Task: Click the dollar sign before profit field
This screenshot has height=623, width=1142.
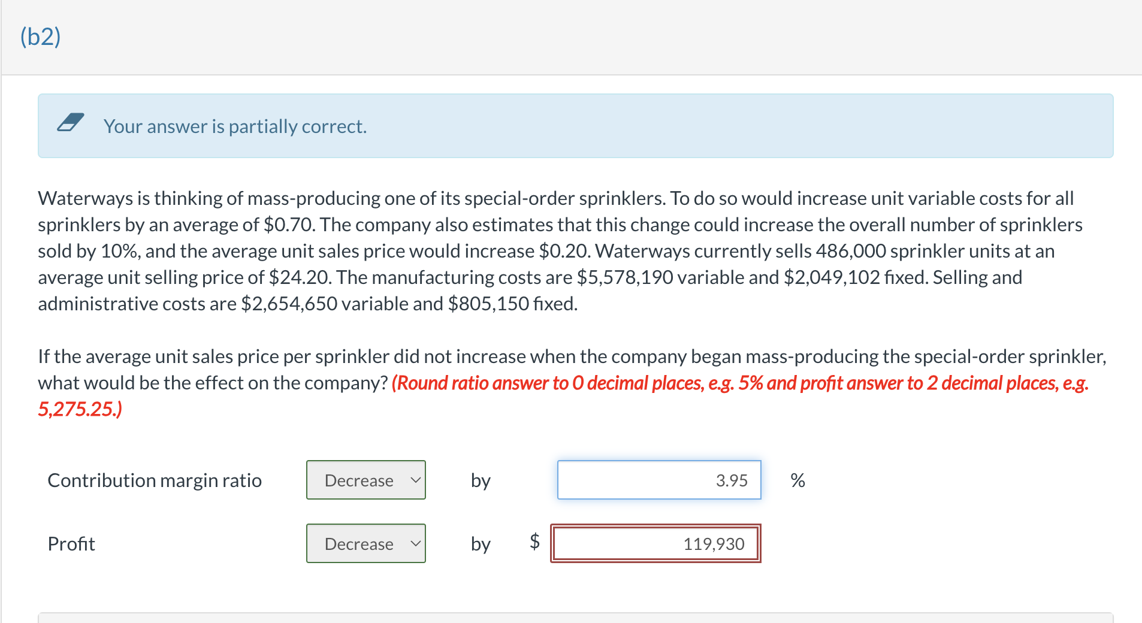Action: [534, 542]
